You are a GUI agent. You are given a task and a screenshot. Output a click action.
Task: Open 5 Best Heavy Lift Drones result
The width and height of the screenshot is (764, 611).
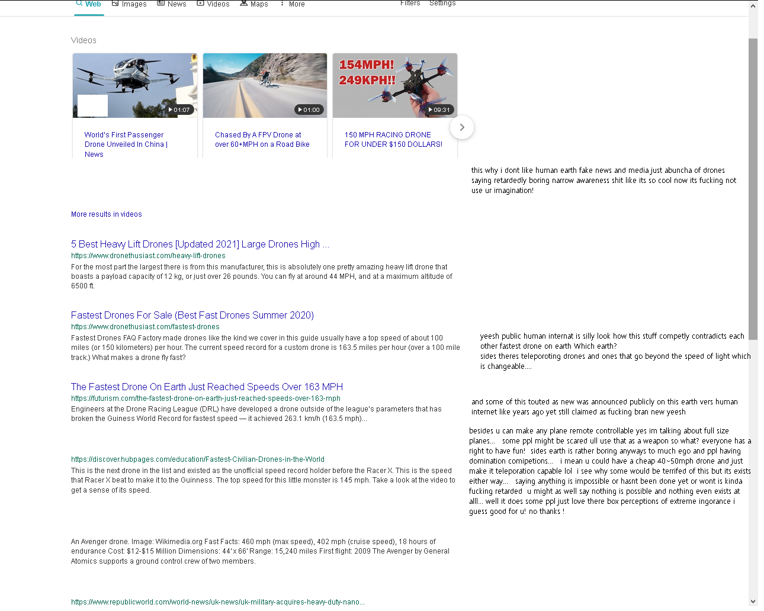[200, 244]
